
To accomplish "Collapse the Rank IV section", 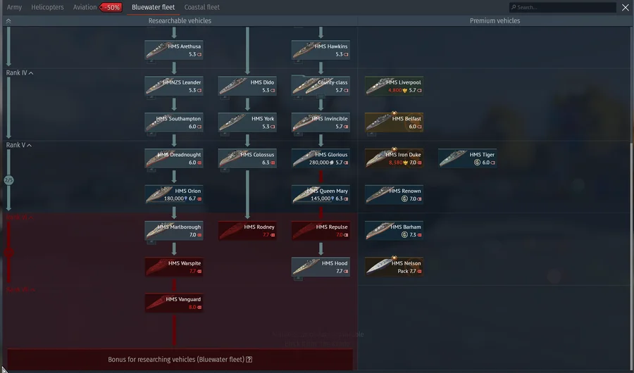I will point(31,73).
